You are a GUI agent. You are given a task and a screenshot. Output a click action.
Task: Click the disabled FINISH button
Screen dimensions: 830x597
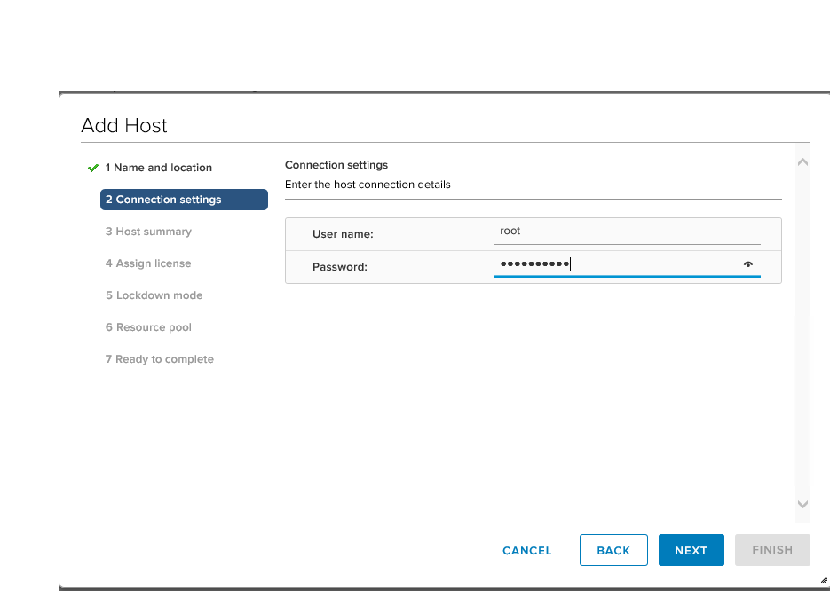pos(772,550)
